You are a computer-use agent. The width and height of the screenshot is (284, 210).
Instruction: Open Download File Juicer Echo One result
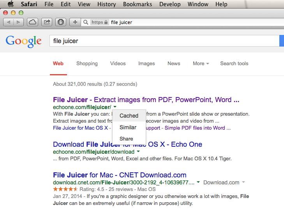click(x=127, y=144)
